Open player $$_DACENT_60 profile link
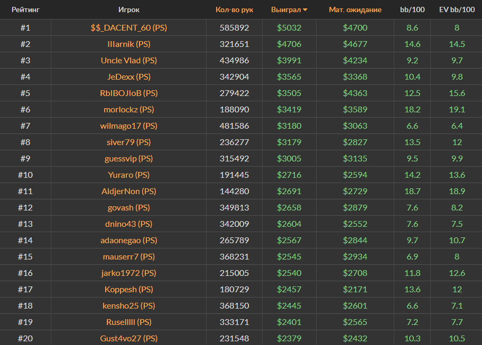482x345 pixels. pos(128,27)
